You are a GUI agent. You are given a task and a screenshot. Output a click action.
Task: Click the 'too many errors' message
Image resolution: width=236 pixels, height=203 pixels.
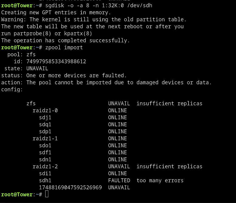tap(160, 180)
